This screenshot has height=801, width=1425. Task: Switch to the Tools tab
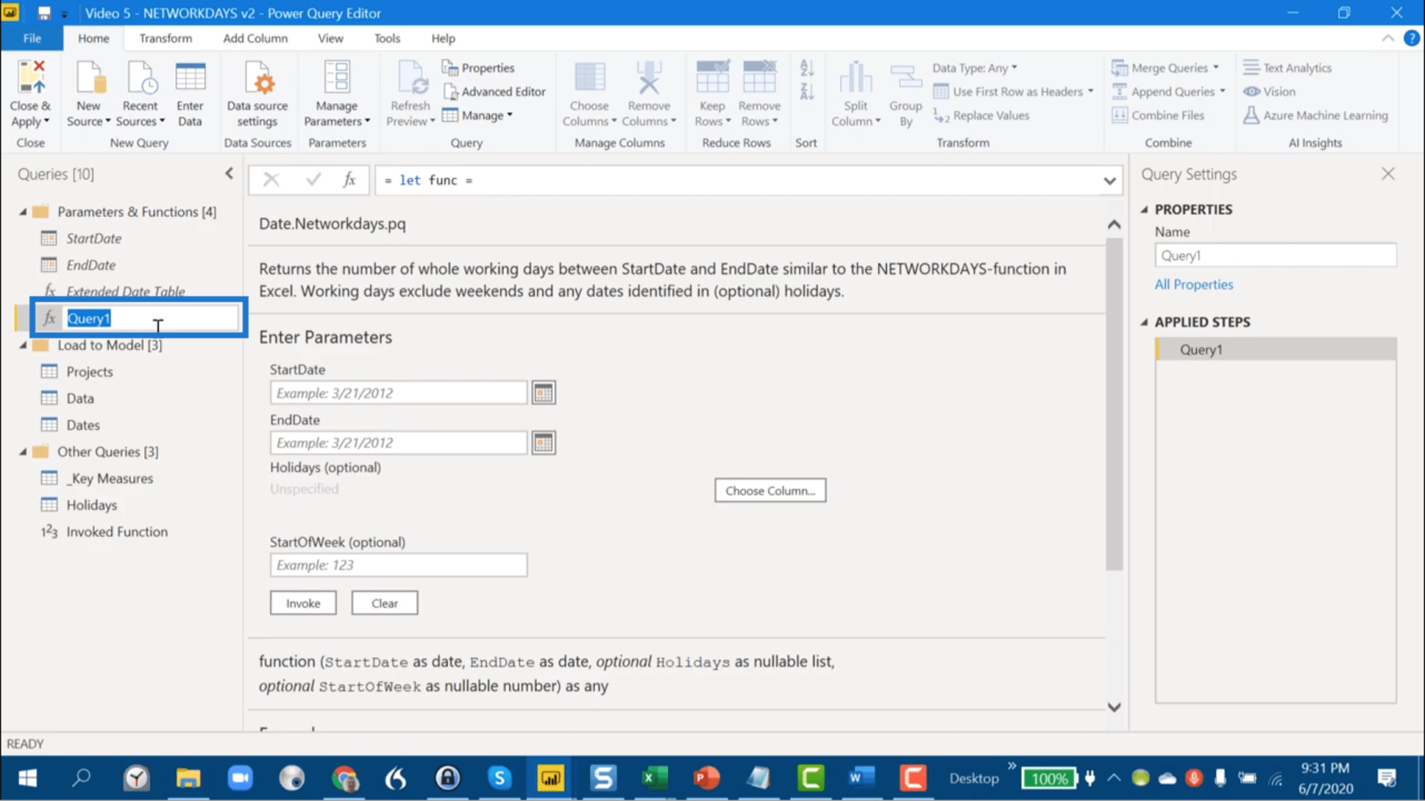[387, 38]
